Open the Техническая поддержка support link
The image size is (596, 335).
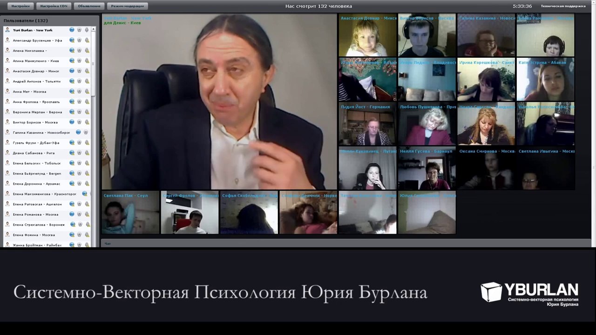pyautogui.click(x=563, y=6)
